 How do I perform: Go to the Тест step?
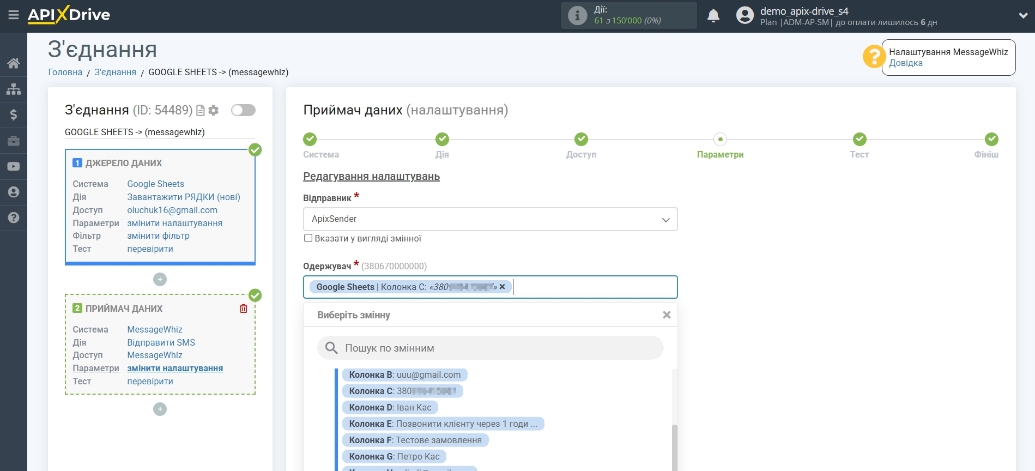860,140
